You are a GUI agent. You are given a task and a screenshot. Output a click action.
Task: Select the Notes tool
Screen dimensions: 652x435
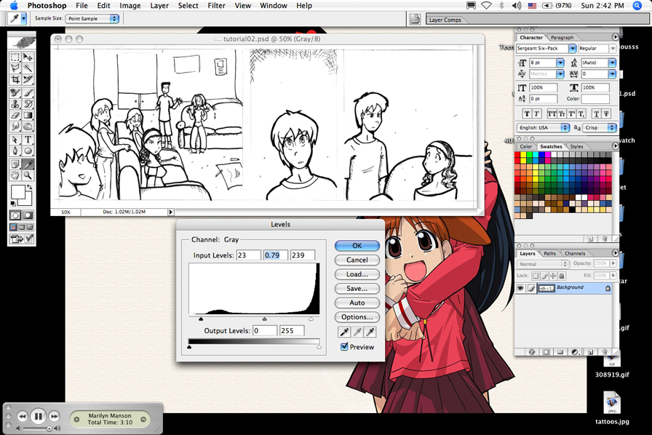click(x=15, y=164)
